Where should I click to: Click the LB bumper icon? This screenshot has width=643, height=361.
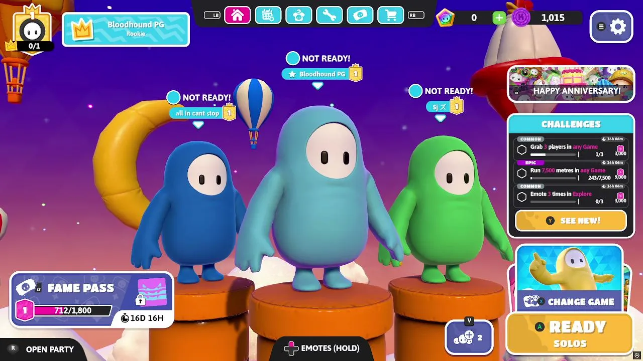click(212, 16)
